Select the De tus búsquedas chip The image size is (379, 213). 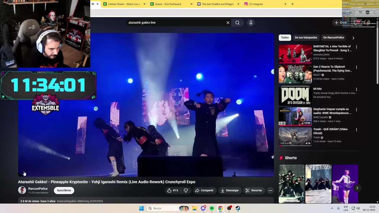[306, 38]
